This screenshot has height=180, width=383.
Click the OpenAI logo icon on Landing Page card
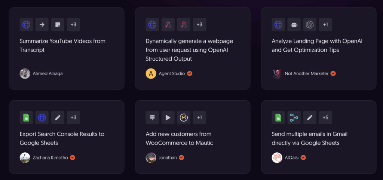[310, 25]
